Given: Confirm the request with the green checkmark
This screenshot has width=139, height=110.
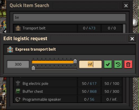Looking at the screenshot, I should click(108, 64).
